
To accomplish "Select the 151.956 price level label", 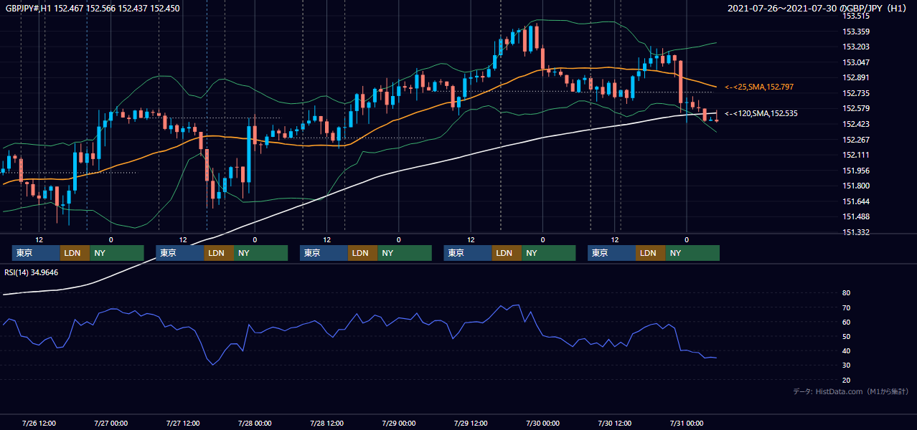I will click(x=856, y=171).
